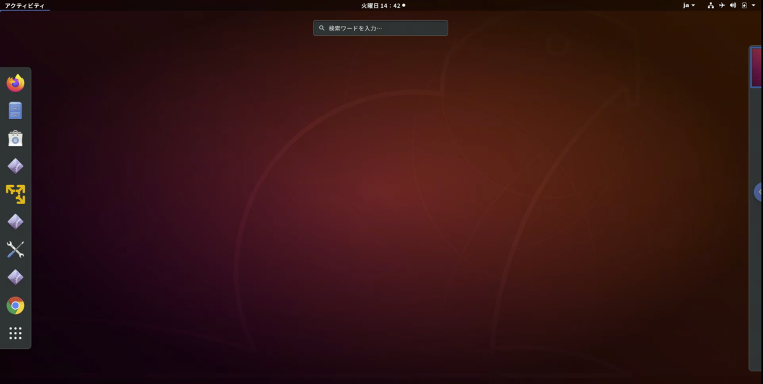The height and width of the screenshot is (384, 763).
Task: Open the yellow arrows network icon in dock
Action: tap(15, 194)
